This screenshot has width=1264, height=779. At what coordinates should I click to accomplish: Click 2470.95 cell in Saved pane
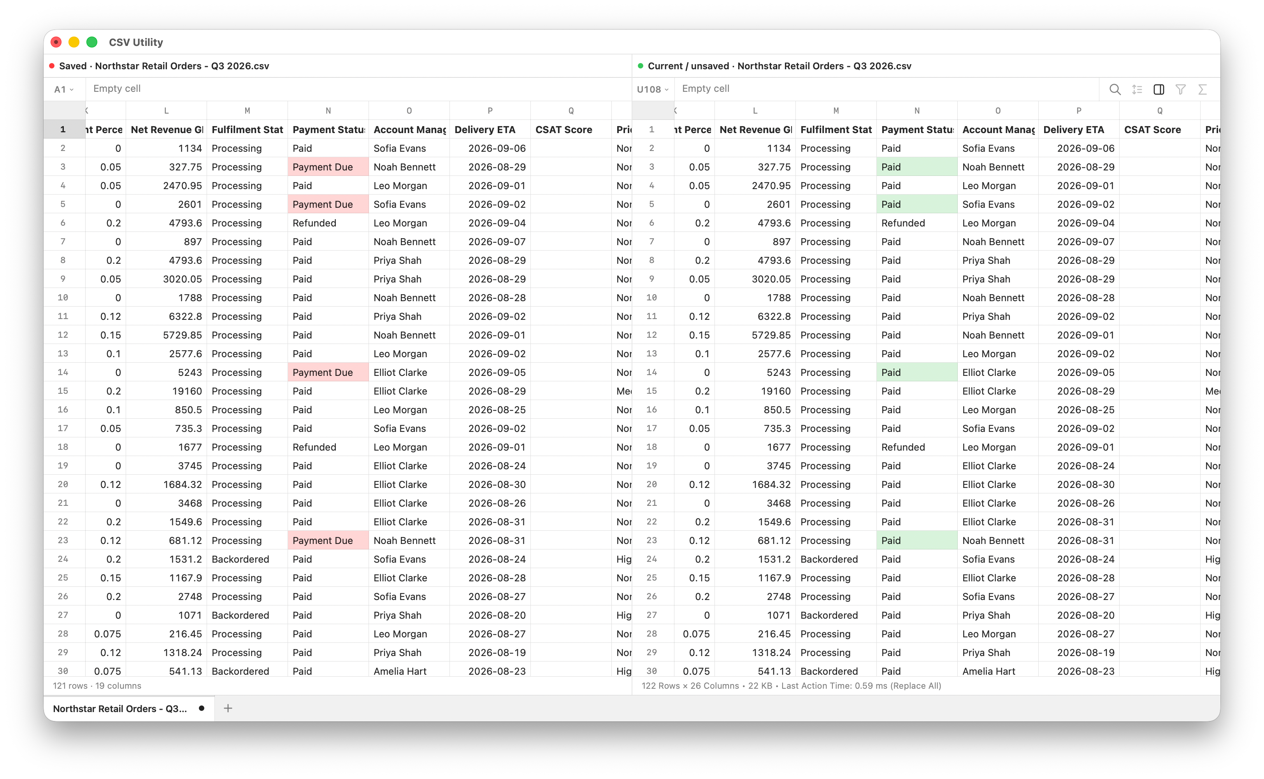click(x=167, y=186)
